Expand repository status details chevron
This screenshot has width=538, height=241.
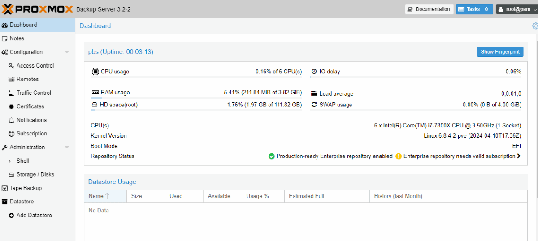pyautogui.click(x=519, y=156)
